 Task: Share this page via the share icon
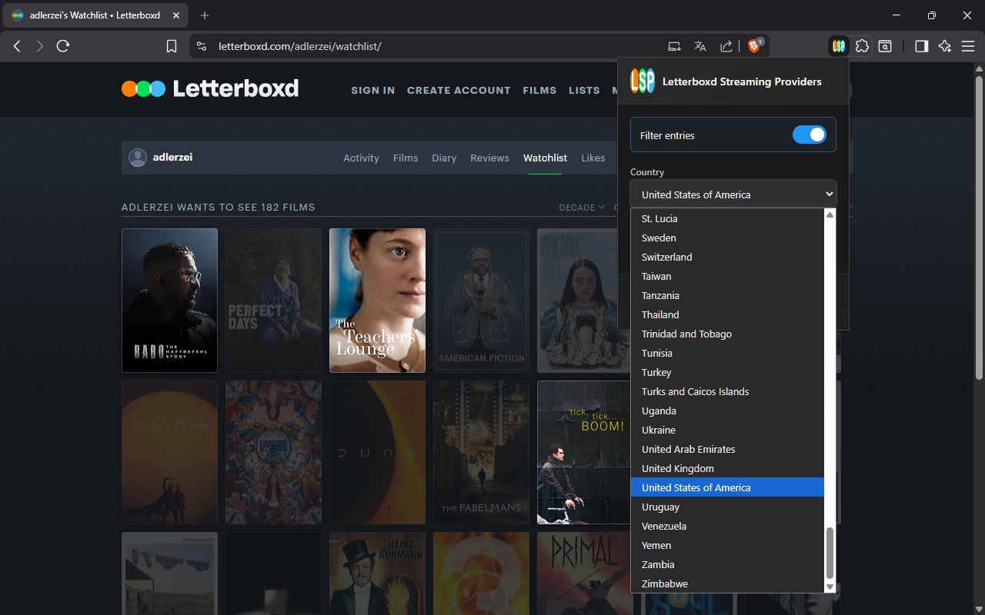pyautogui.click(x=726, y=46)
